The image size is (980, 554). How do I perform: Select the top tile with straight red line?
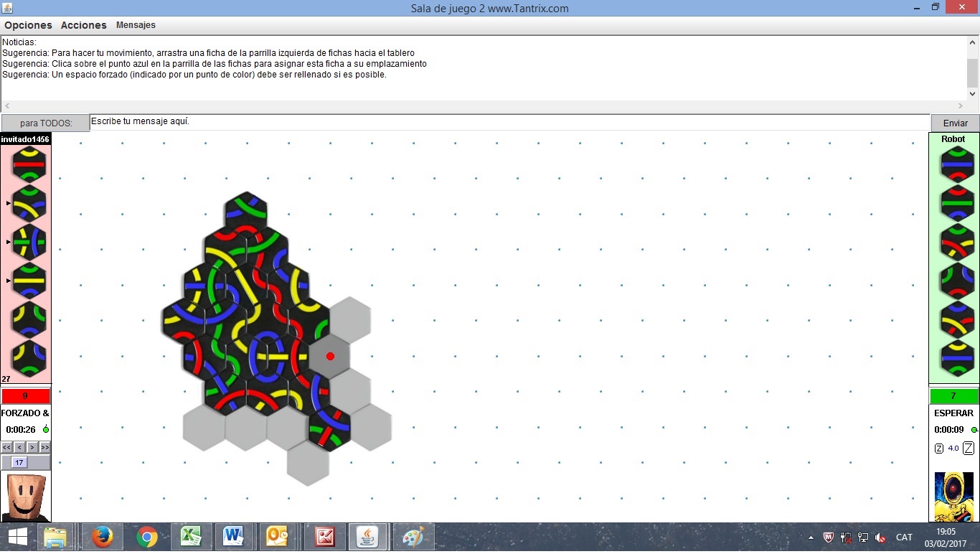tap(29, 164)
